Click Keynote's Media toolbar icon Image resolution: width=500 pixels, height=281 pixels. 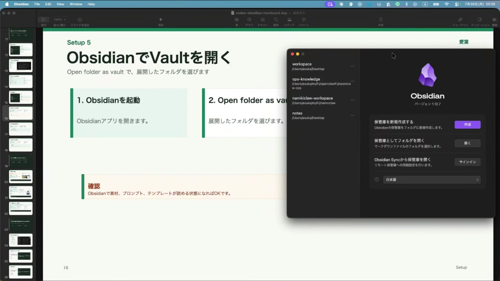(289, 20)
